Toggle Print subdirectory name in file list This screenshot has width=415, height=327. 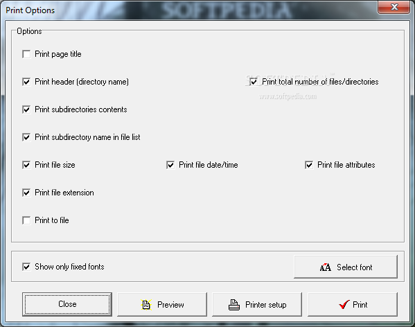[x=26, y=137]
